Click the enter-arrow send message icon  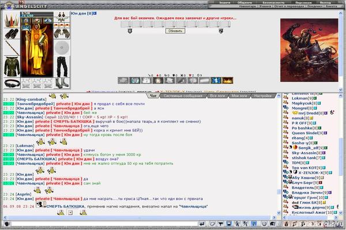[x=202, y=224]
